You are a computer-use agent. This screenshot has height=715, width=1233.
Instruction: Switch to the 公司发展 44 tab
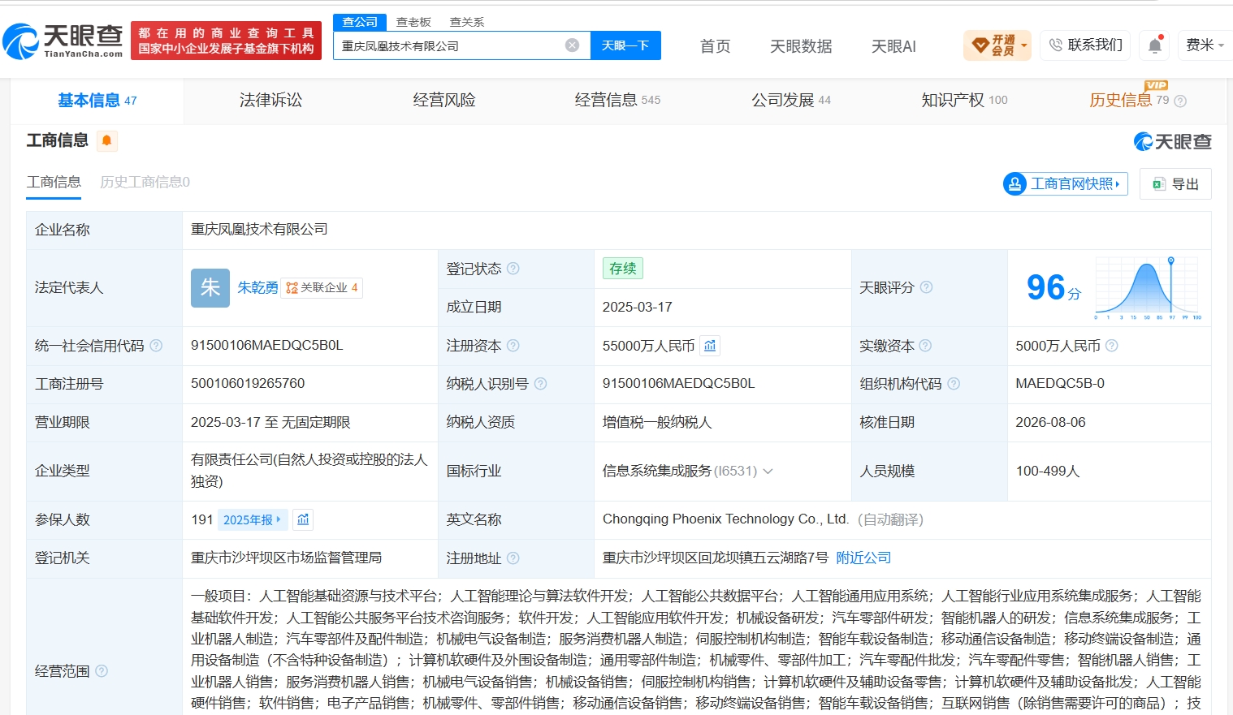[791, 101]
